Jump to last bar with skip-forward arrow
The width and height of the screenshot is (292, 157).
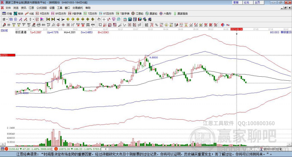53,19
